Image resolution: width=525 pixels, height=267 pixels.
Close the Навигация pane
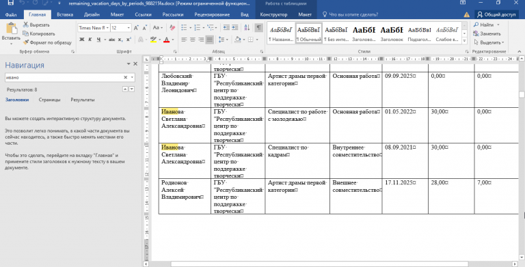tap(135, 64)
